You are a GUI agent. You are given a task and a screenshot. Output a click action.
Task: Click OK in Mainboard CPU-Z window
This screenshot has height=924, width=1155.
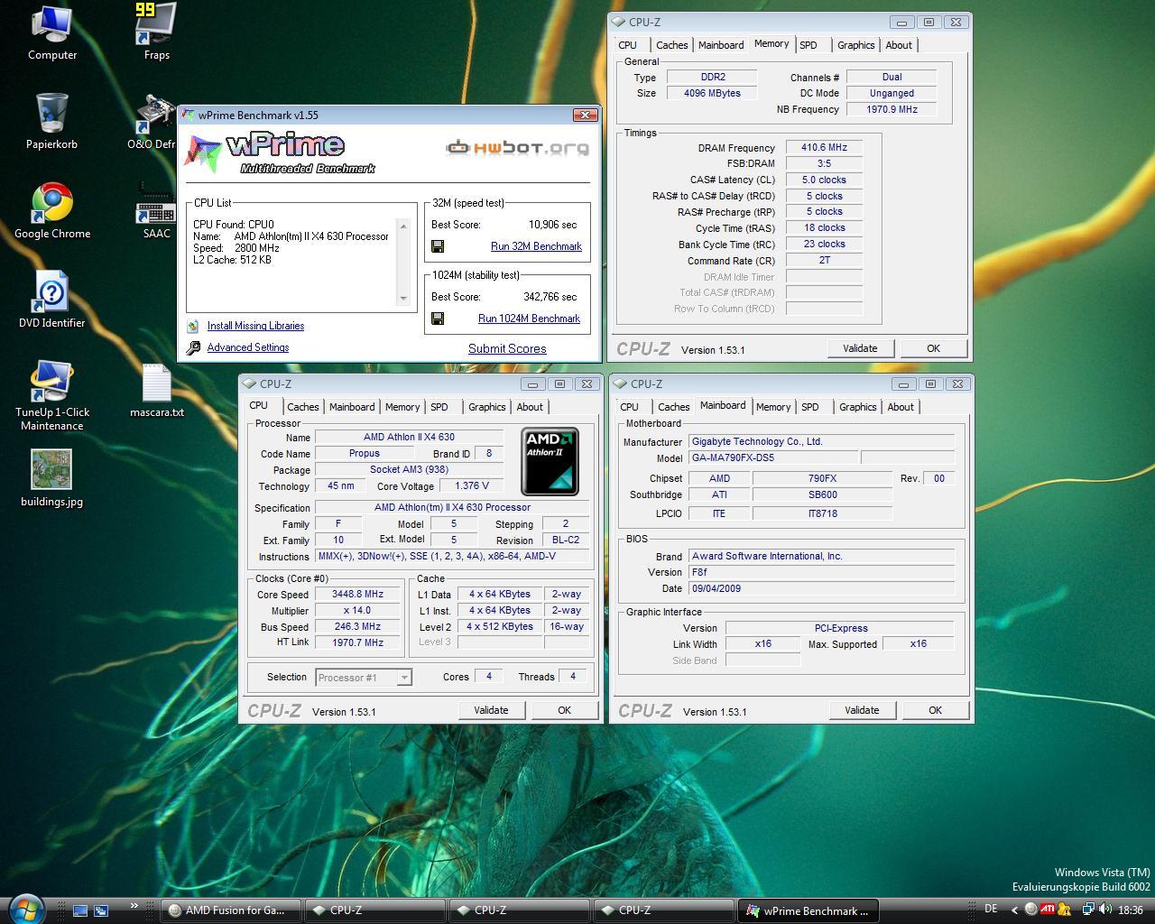(x=935, y=710)
